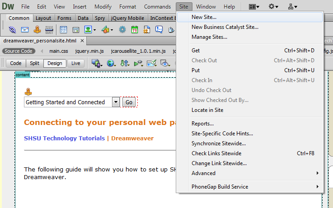Screen dimensions: 333x208
Task: Choose Put in the Site menu
Action: pyautogui.click(x=250, y=70)
